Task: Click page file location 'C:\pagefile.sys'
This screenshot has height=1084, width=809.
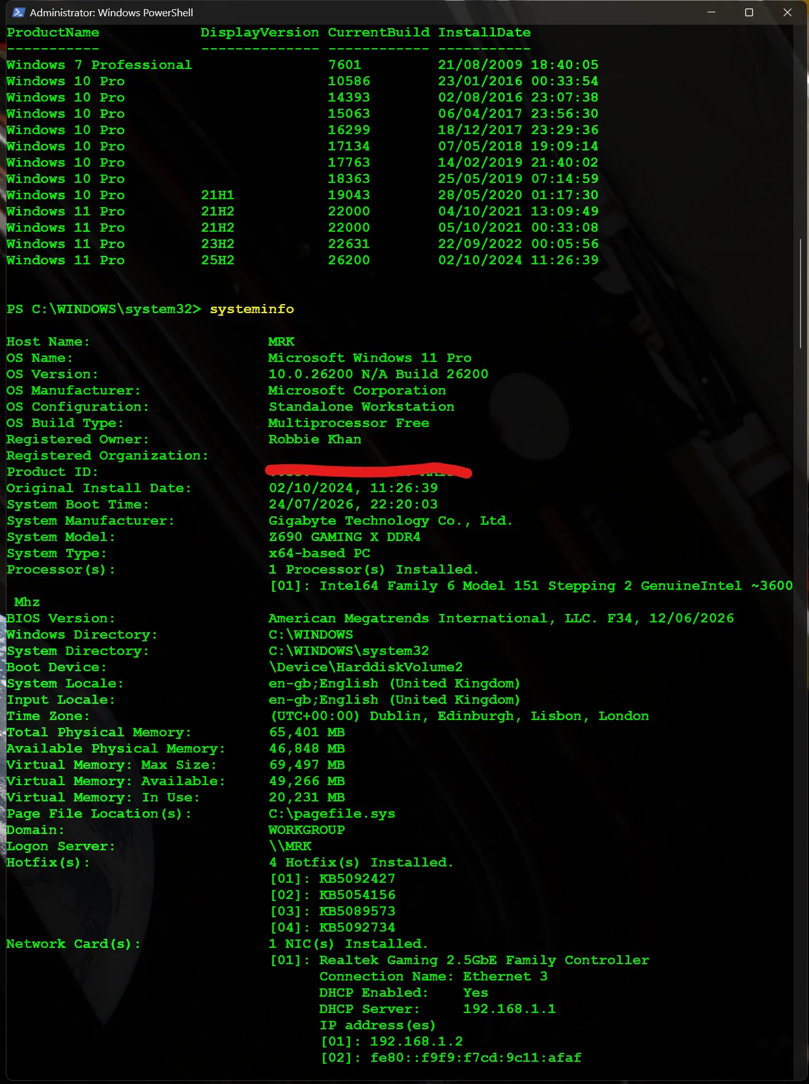Action: [332, 814]
